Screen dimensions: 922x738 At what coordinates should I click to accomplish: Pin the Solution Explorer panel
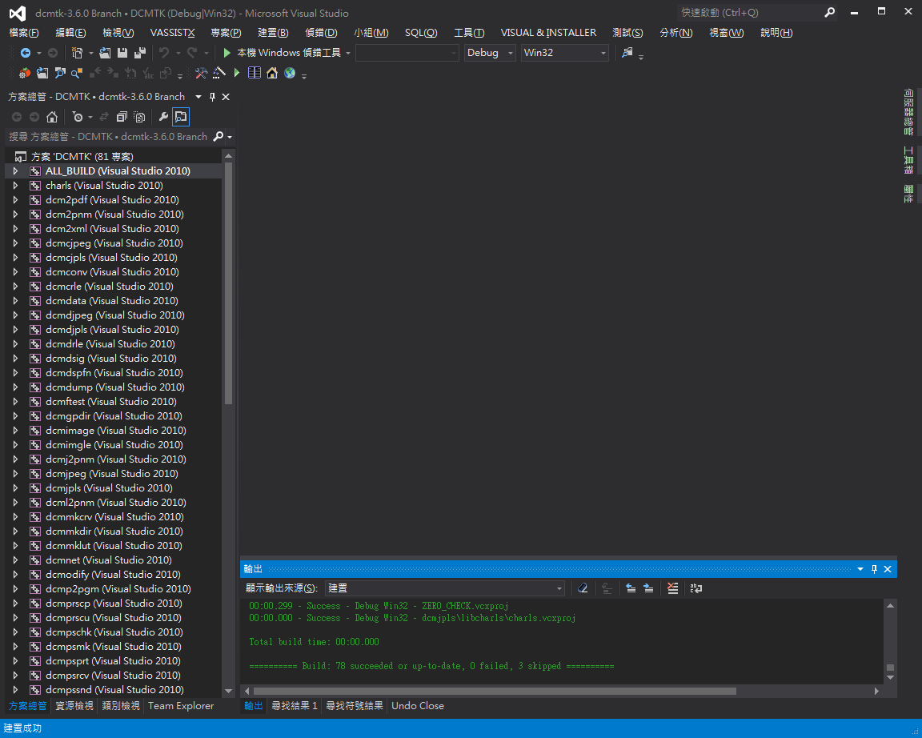(x=213, y=97)
